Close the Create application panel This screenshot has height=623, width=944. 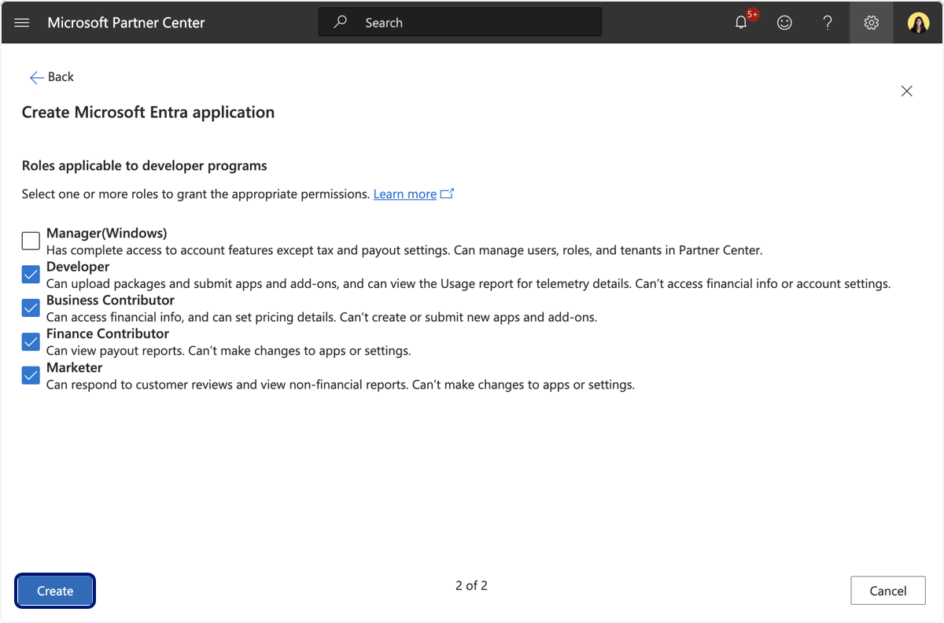pyautogui.click(x=907, y=91)
